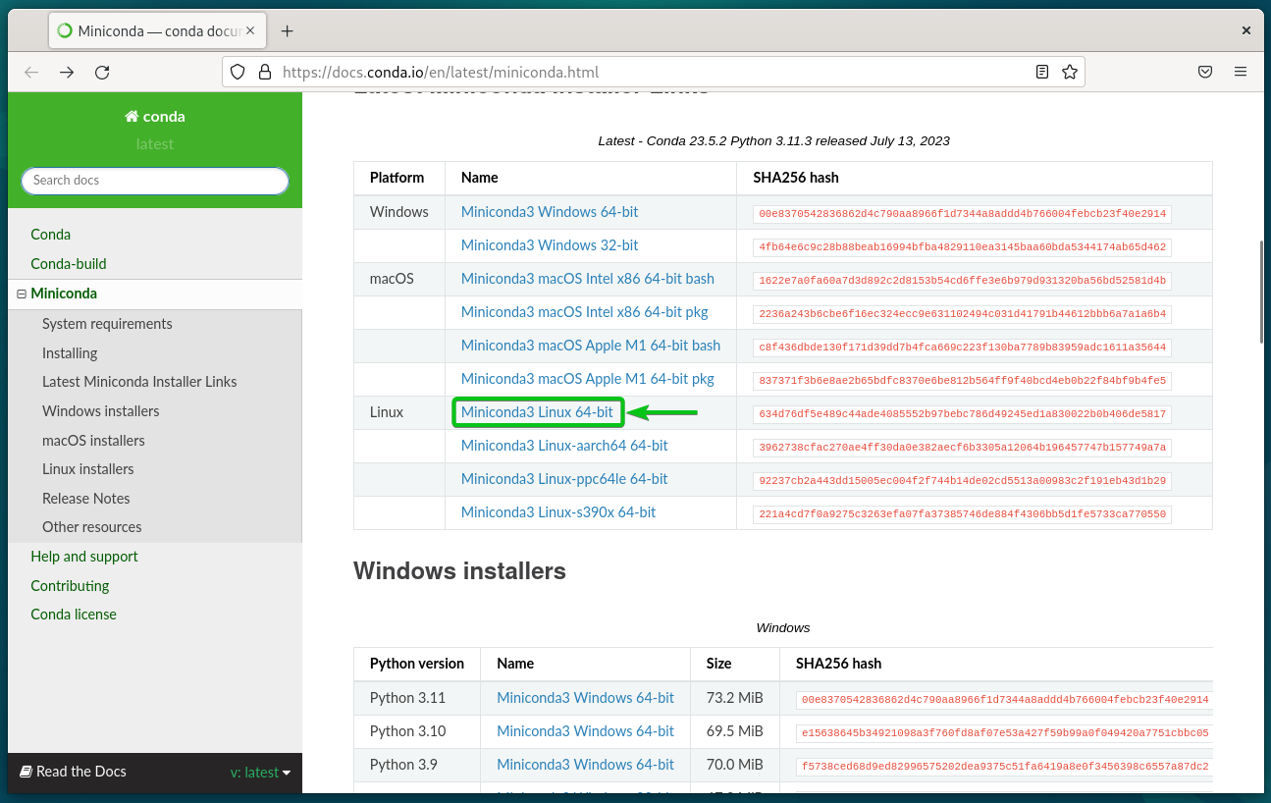1271x803 pixels.
Task: Download Miniconda3 macOS Apple M1 64-bit bash
Action: point(591,346)
